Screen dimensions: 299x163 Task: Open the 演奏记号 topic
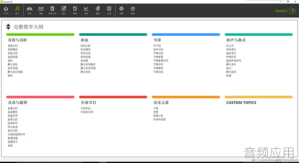(158, 116)
